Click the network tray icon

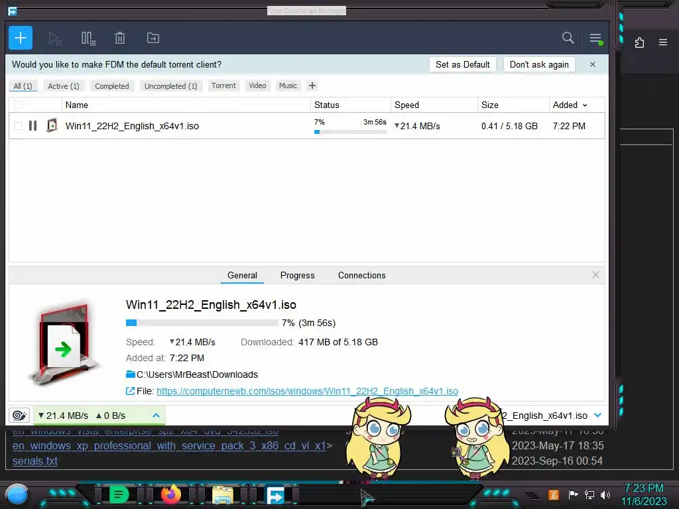pos(589,494)
